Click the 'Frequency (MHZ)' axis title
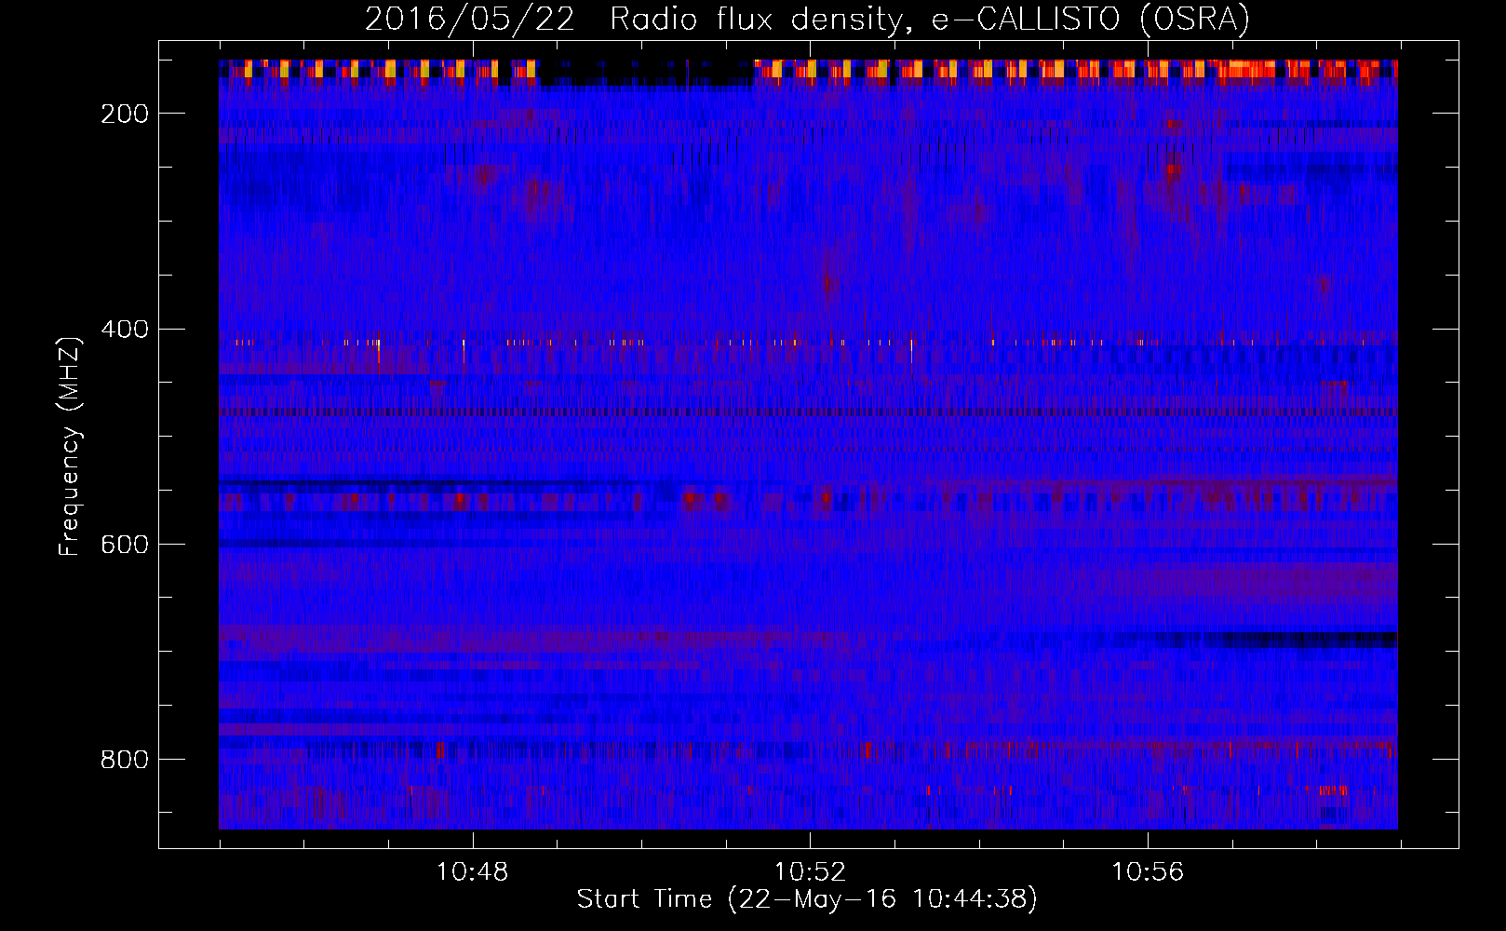Viewport: 1506px width, 931px height. 70,446
